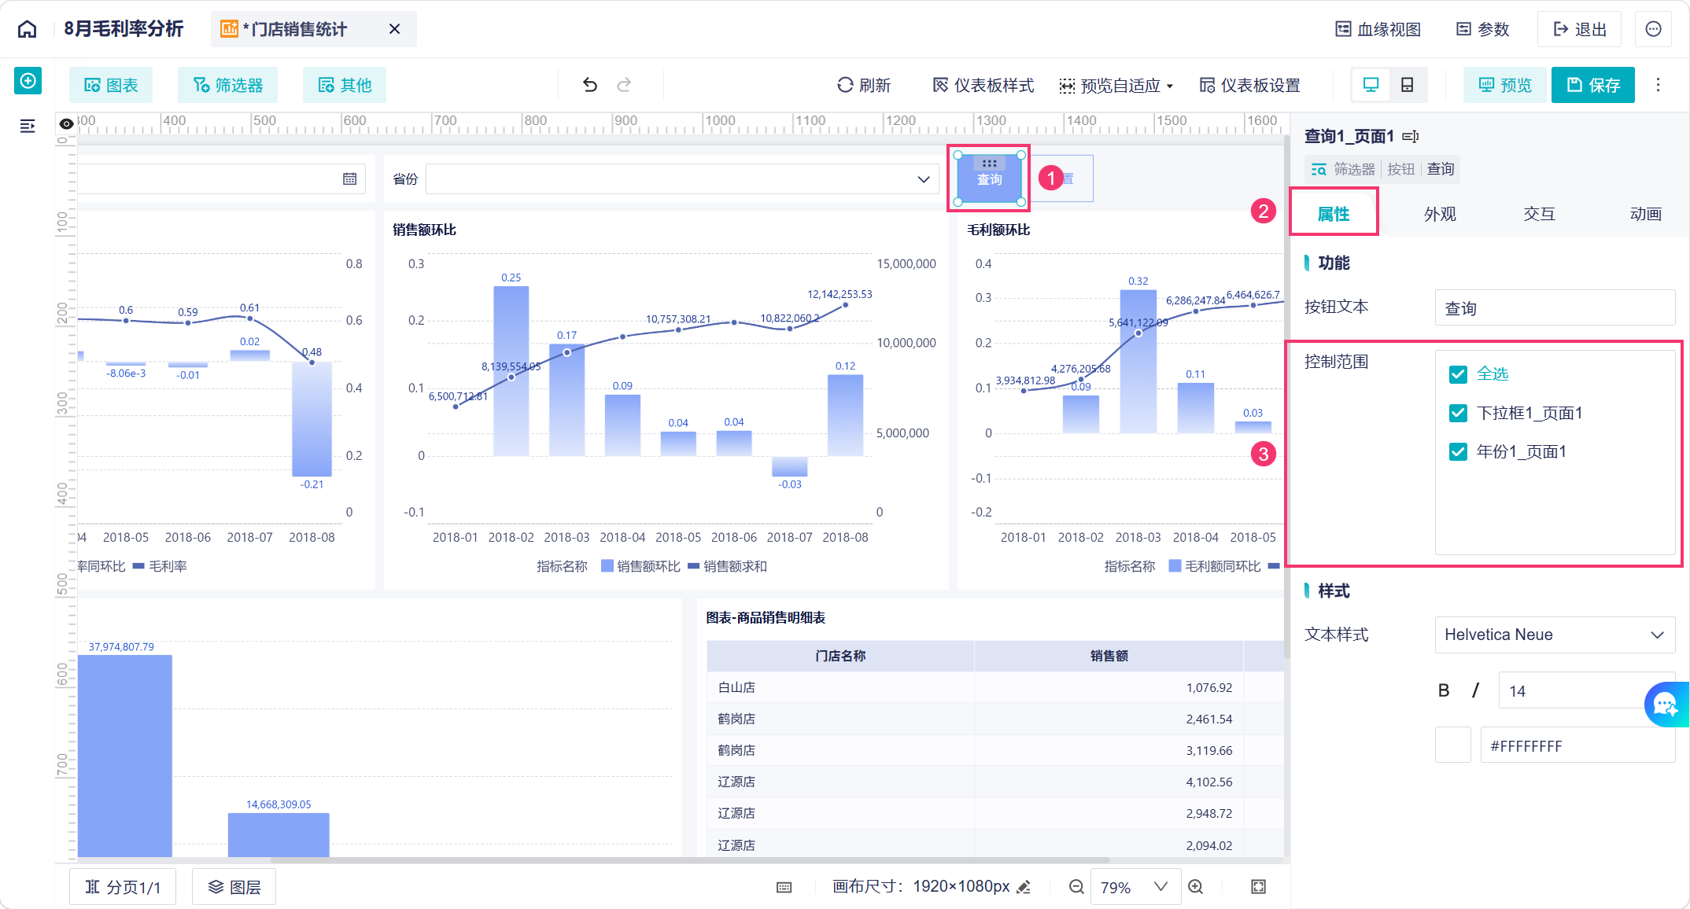
Task: Switch to the 动画 tab
Action: 1645,214
